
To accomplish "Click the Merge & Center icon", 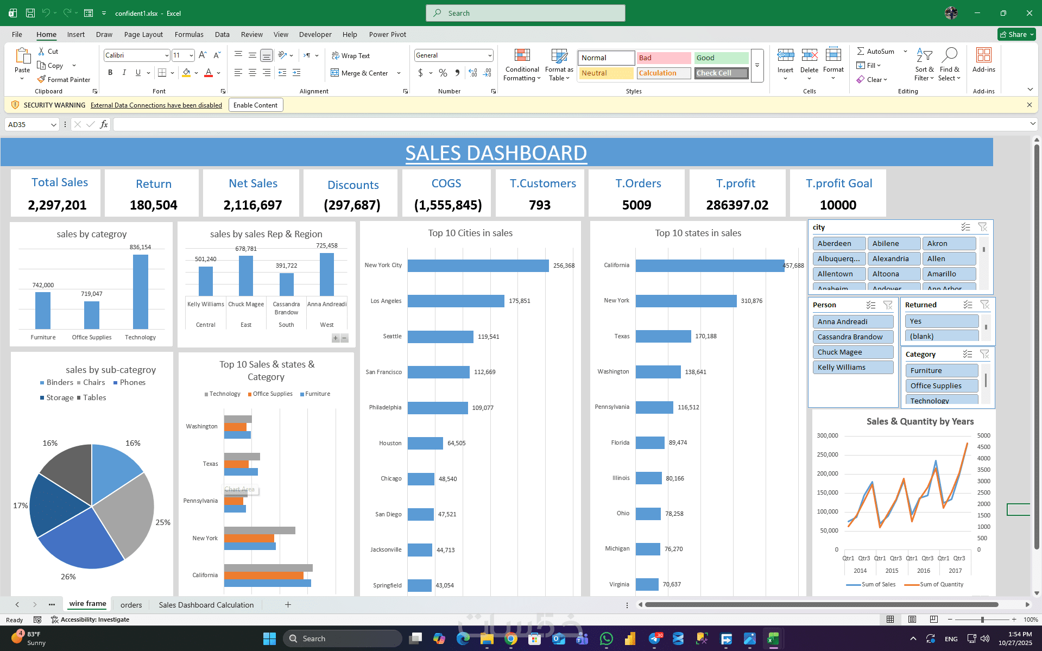I will [335, 73].
